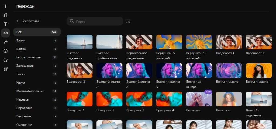This screenshot has width=276, height=129.
Task: Select the Геометрические category
Action: 37,57
